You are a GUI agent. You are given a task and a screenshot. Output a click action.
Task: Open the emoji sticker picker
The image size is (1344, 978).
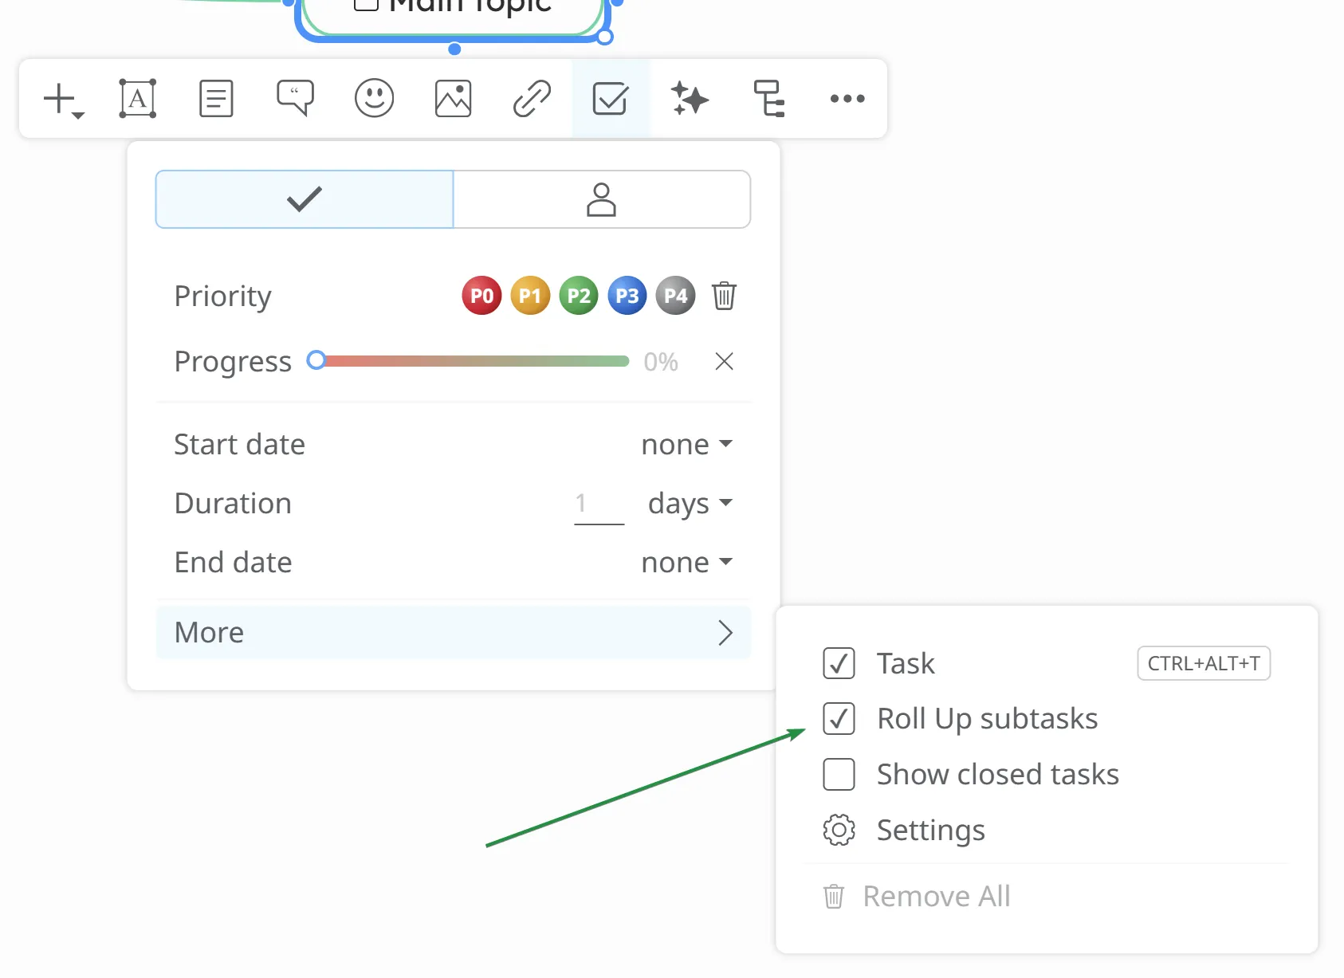tap(374, 99)
